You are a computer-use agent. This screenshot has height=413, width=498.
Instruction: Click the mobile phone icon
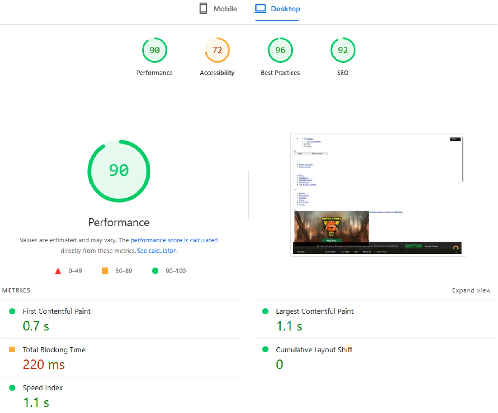point(203,9)
